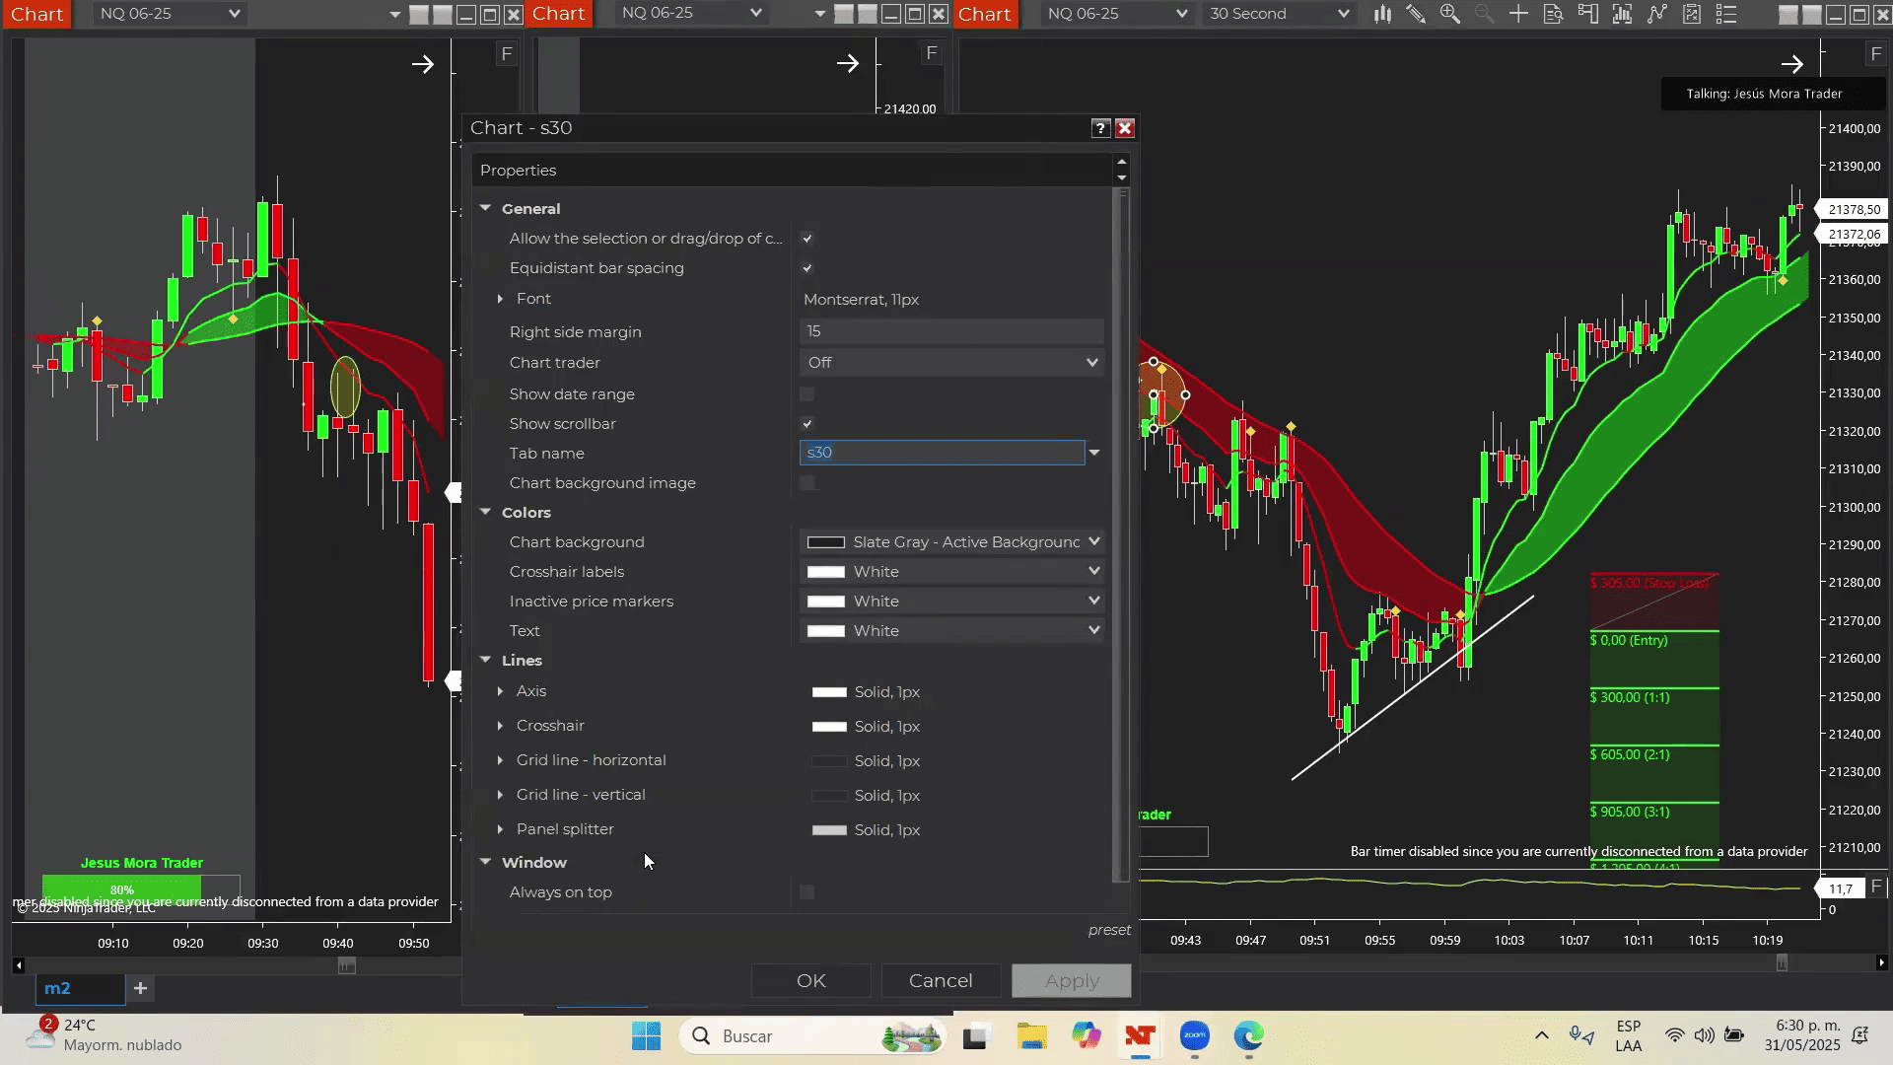
Task: Open the Buscar taskbar search box
Action: click(x=813, y=1036)
